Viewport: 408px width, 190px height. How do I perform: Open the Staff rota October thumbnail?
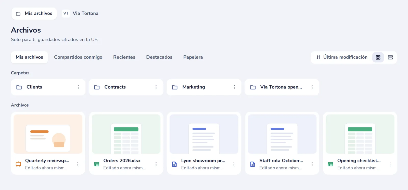[282, 134]
